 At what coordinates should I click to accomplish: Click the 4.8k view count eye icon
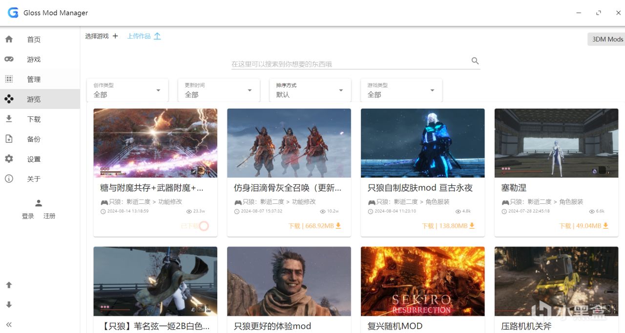pos(458,211)
